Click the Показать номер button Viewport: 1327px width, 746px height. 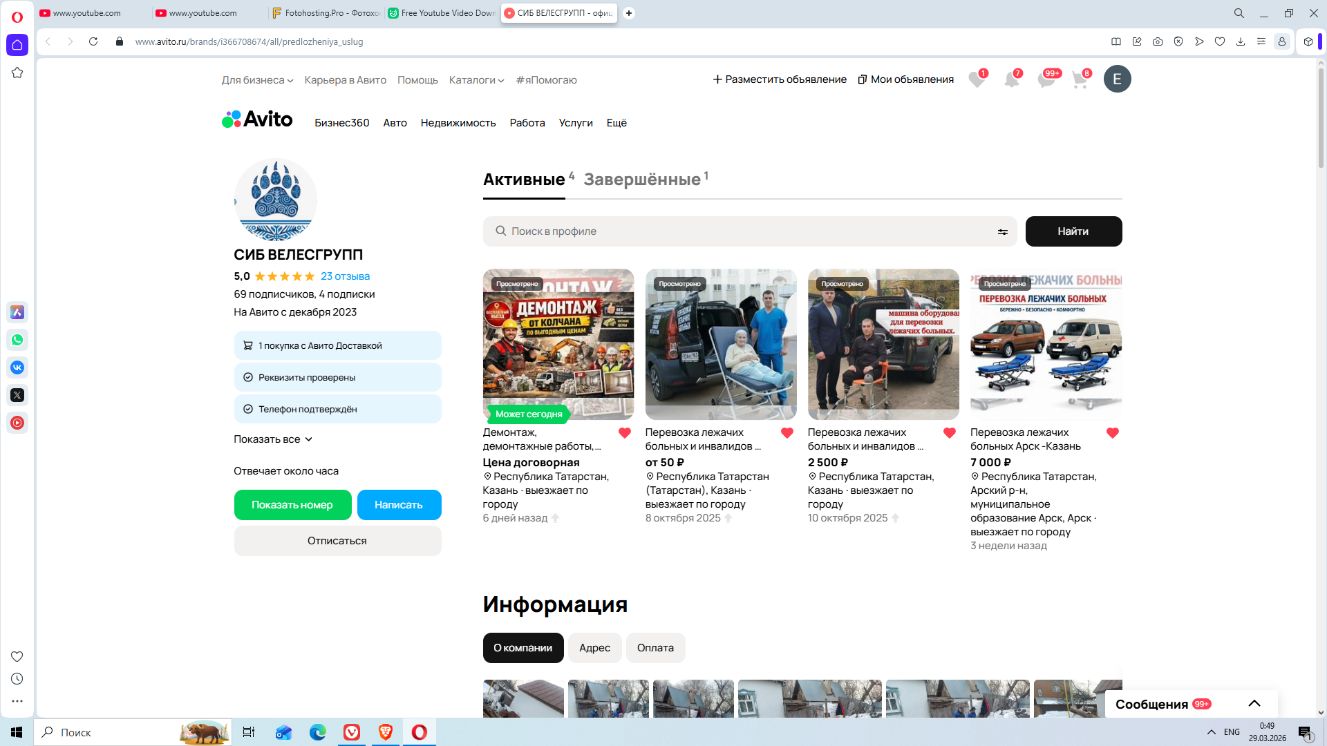coord(292,505)
